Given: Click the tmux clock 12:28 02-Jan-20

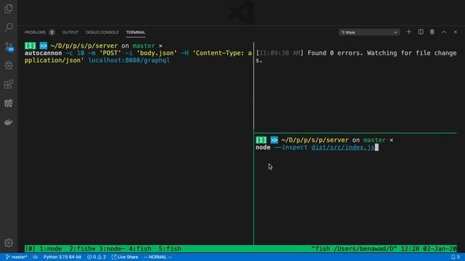Looking at the screenshot, I should [429, 249].
